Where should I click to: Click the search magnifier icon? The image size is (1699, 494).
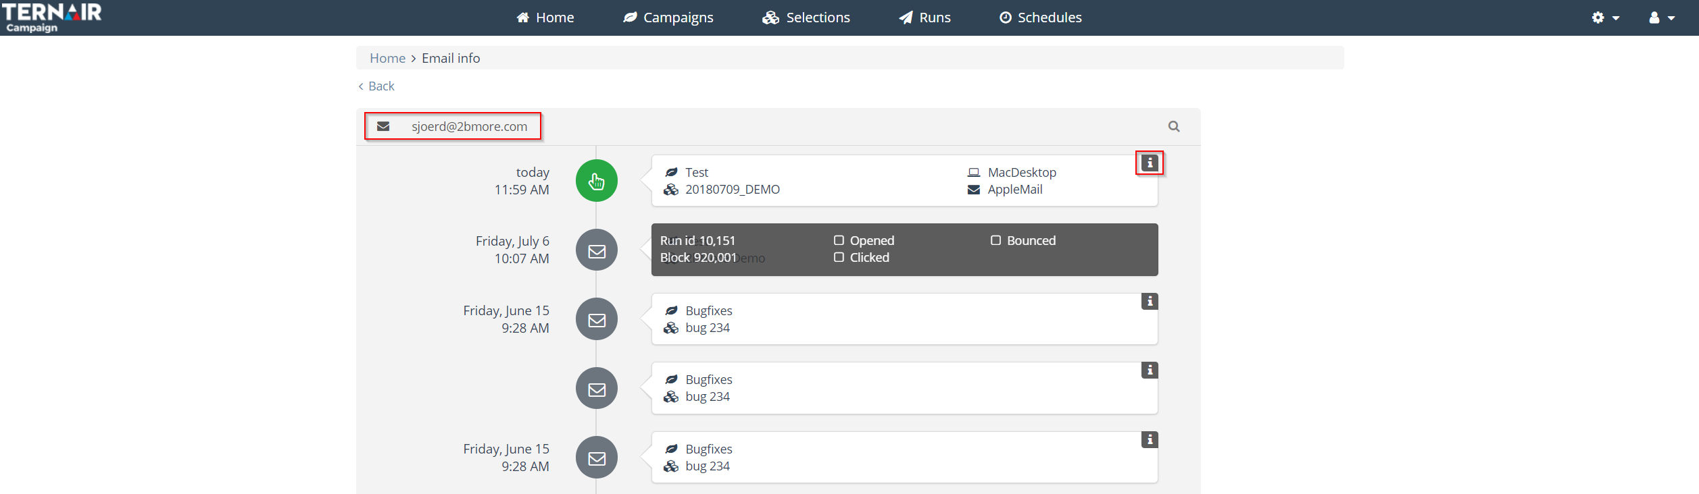coord(1174,126)
